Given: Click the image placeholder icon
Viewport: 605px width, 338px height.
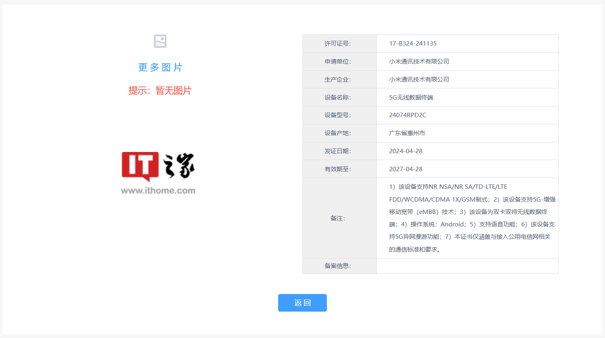Looking at the screenshot, I should [160, 41].
